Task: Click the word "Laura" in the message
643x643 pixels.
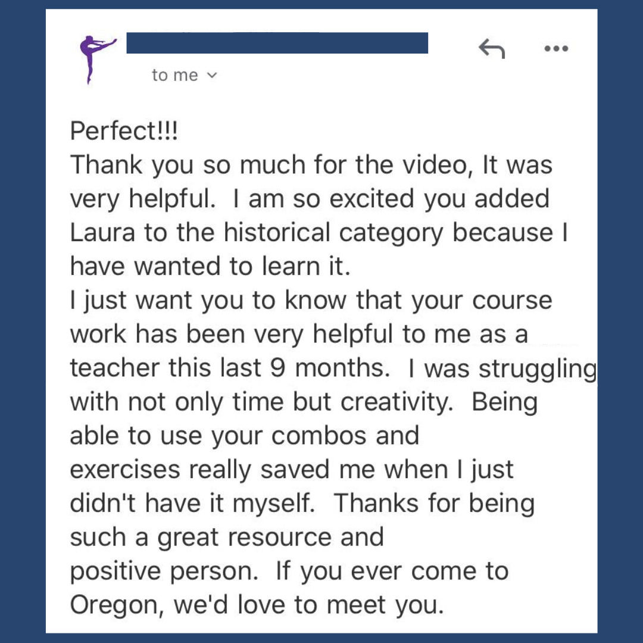Action: tap(102, 233)
